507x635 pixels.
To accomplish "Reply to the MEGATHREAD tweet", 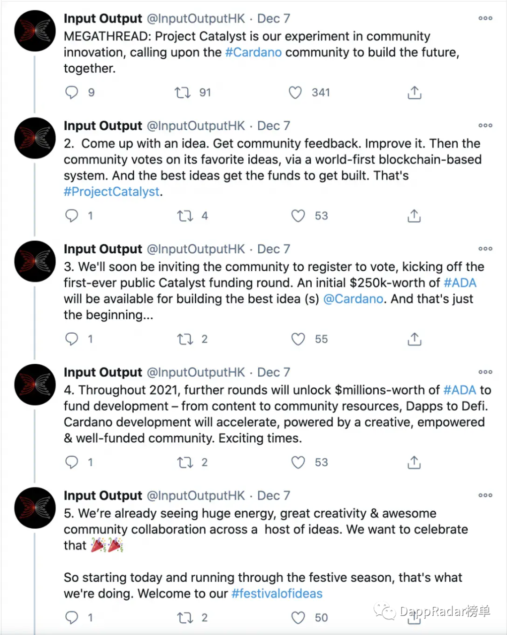I will pos(71,92).
